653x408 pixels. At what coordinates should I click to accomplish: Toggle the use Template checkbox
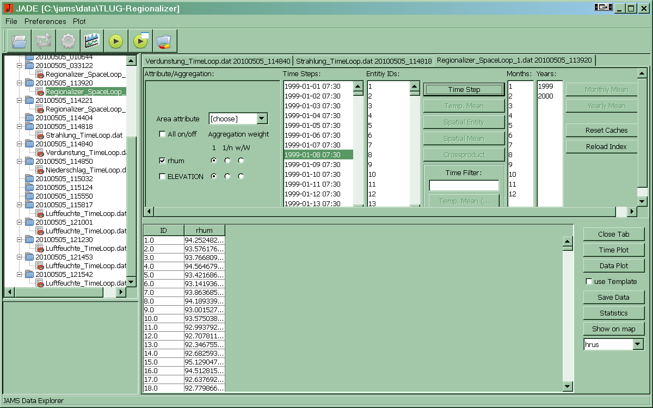[589, 282]
